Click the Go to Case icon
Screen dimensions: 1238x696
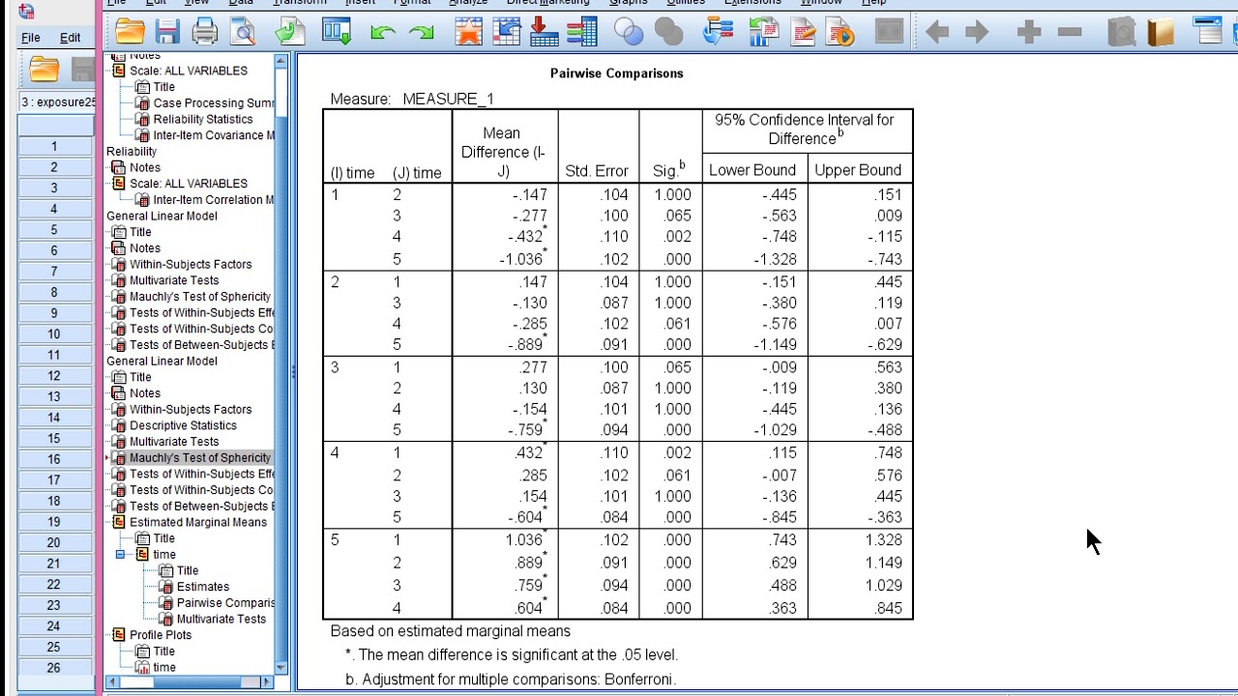point(507,32)
